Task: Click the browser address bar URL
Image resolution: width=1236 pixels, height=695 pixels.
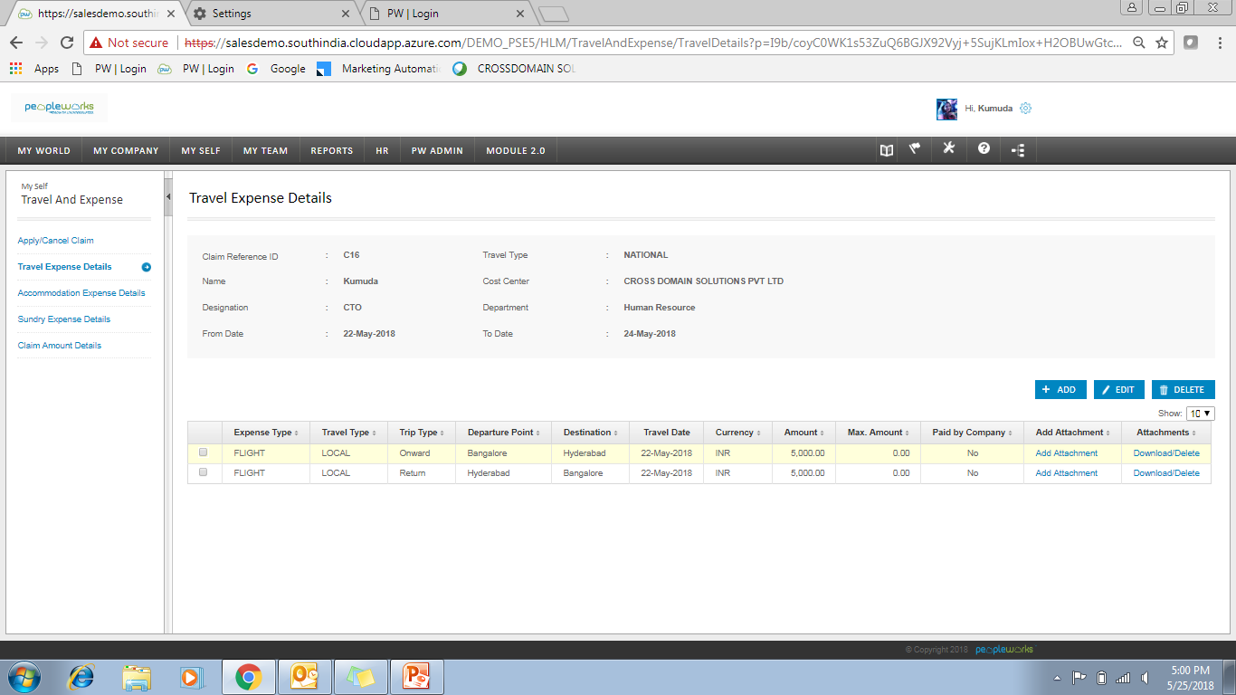Action: point(653,43)
